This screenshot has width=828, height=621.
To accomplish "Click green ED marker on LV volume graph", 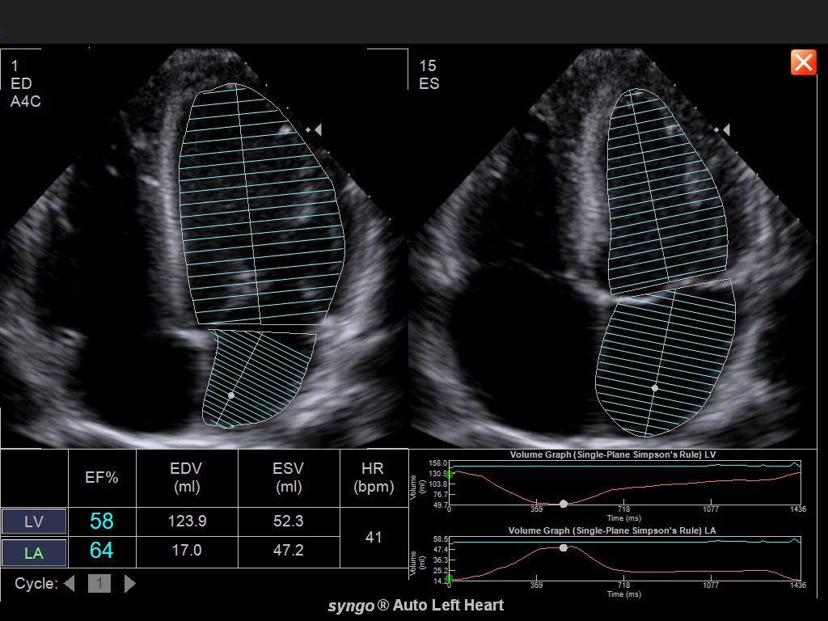I will point(450,473).
